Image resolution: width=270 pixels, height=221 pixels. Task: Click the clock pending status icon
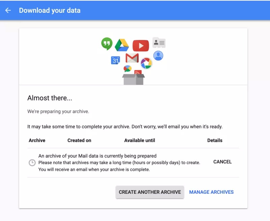pyautogui.click(x=32, y=163)
